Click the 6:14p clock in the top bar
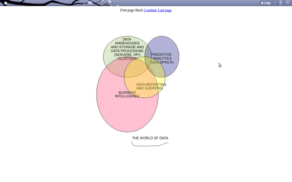 pyautogui.click(x=266, y=3)
